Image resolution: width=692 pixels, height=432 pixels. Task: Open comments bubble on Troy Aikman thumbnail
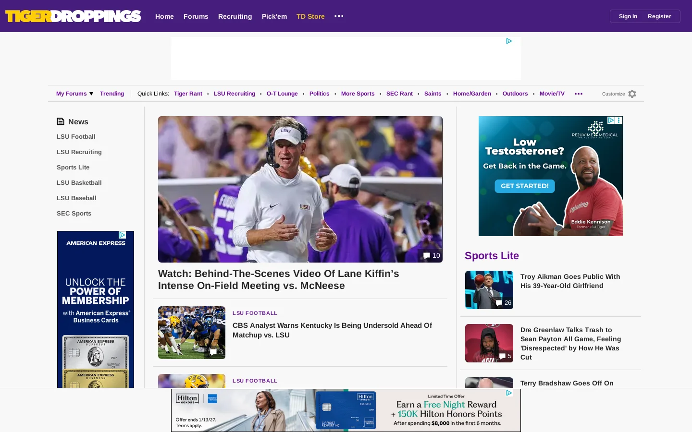tap(504, 303)
